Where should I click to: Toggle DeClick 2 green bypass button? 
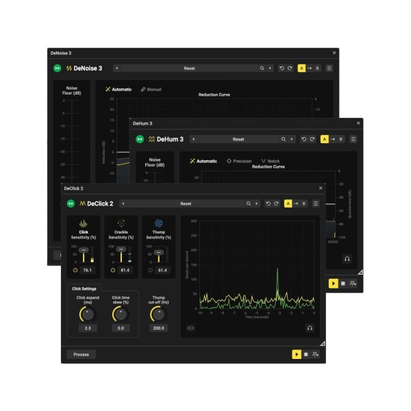[71, 203]
